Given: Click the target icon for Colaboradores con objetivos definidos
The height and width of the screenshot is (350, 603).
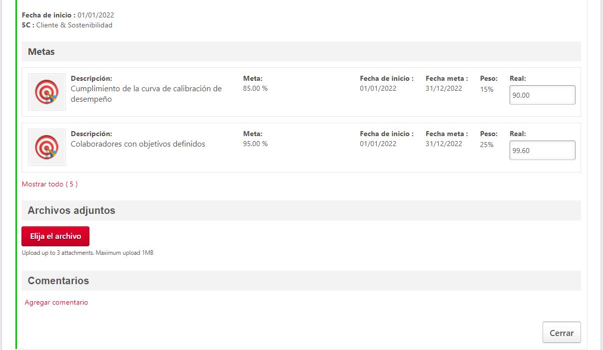Looking at the screenshot, I should [47, 148].
